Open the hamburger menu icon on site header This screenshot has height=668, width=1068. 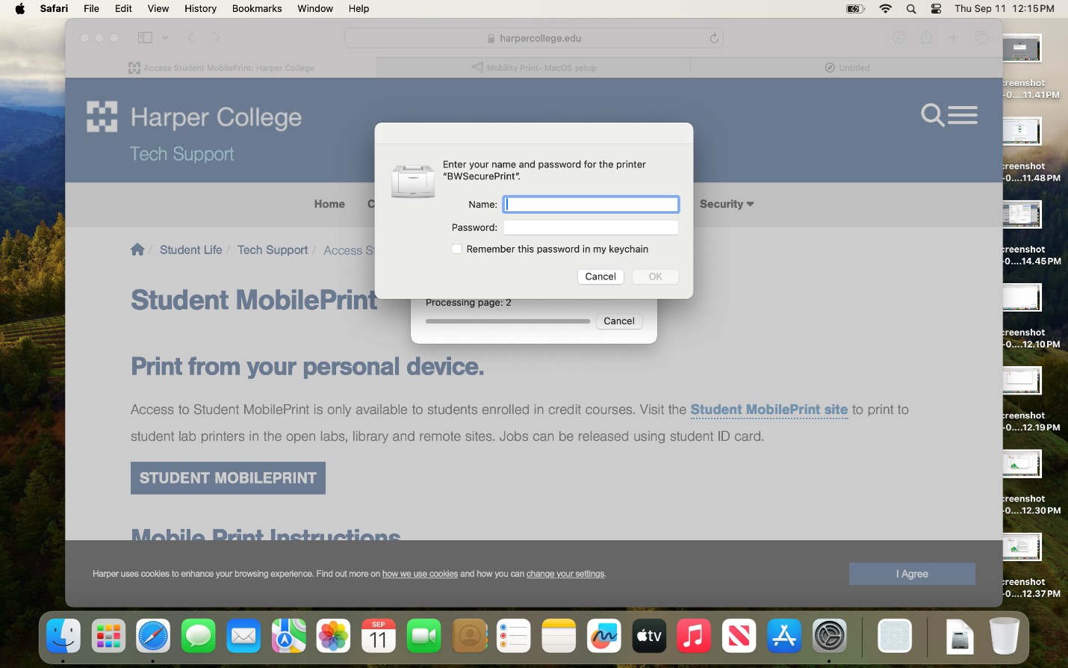pyautogui.click(x=963, y=115)
